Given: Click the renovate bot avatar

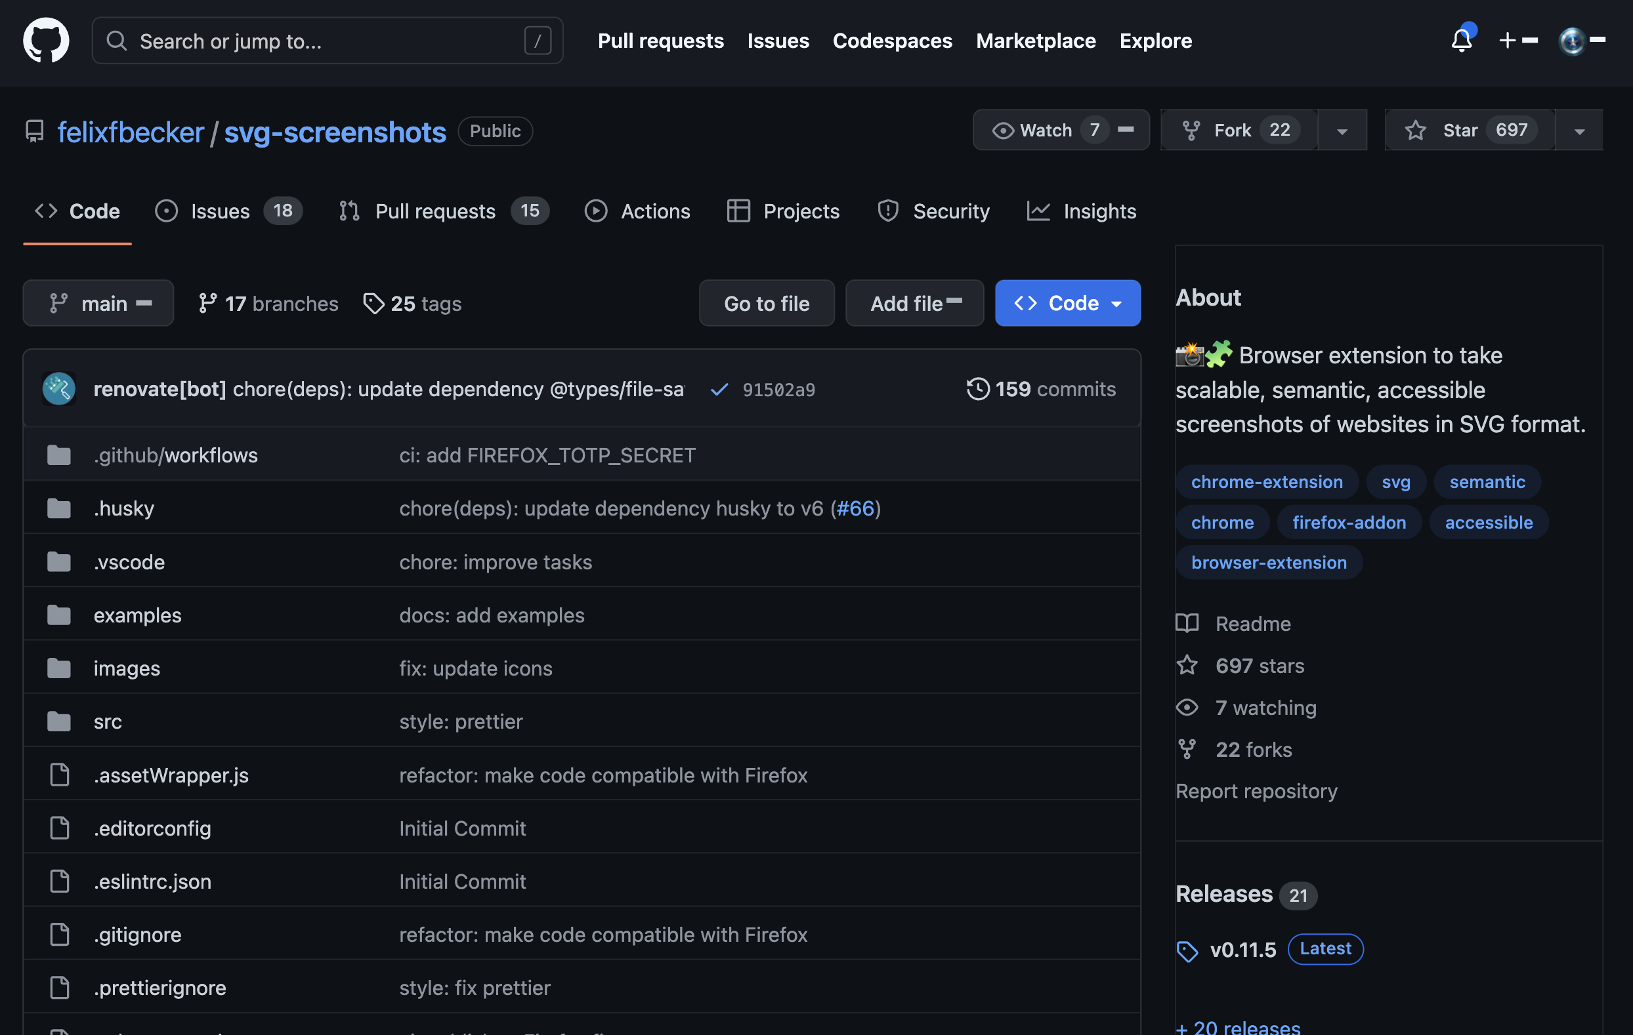Looking at the screenshot, I should click(x=59, y=389).
